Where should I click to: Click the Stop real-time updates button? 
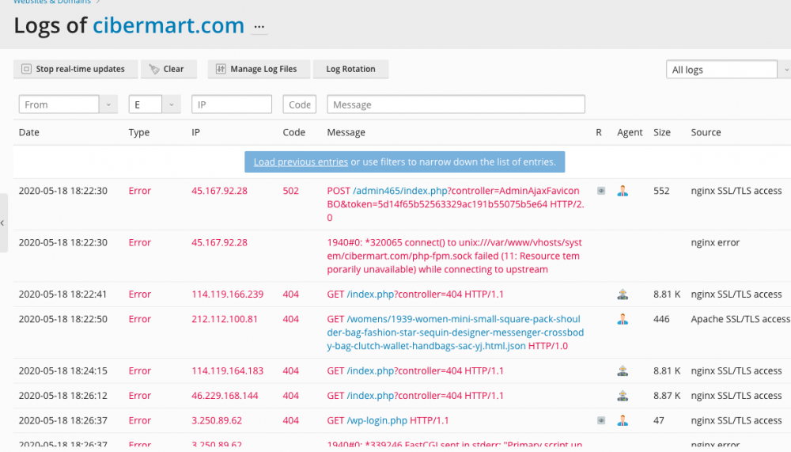75,69
